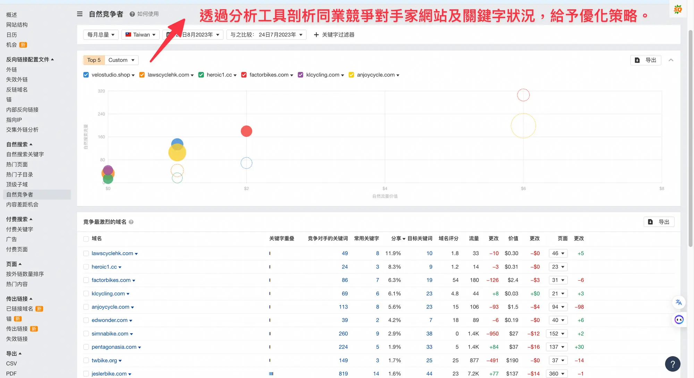Viewport: 694px width, 378px height.
Task: Open 交集外链分析 in sidebar
Action: (22, 130)
